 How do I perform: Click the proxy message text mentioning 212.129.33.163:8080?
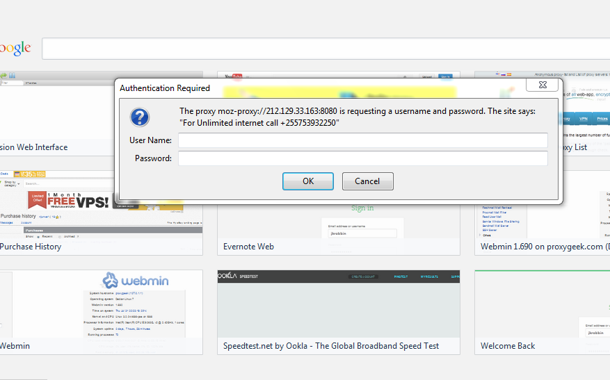pyautogui.click(x=357, y=111)
